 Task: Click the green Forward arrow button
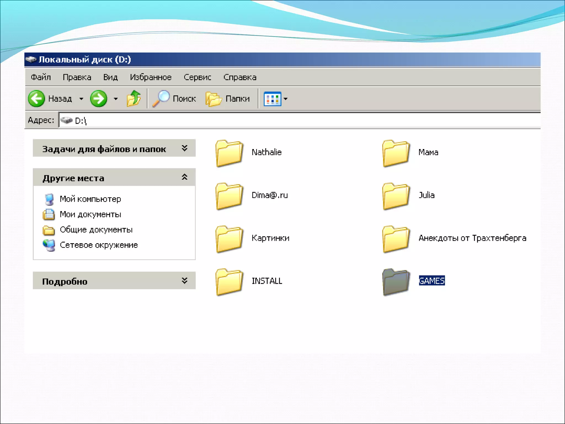(x=98, y=99)
